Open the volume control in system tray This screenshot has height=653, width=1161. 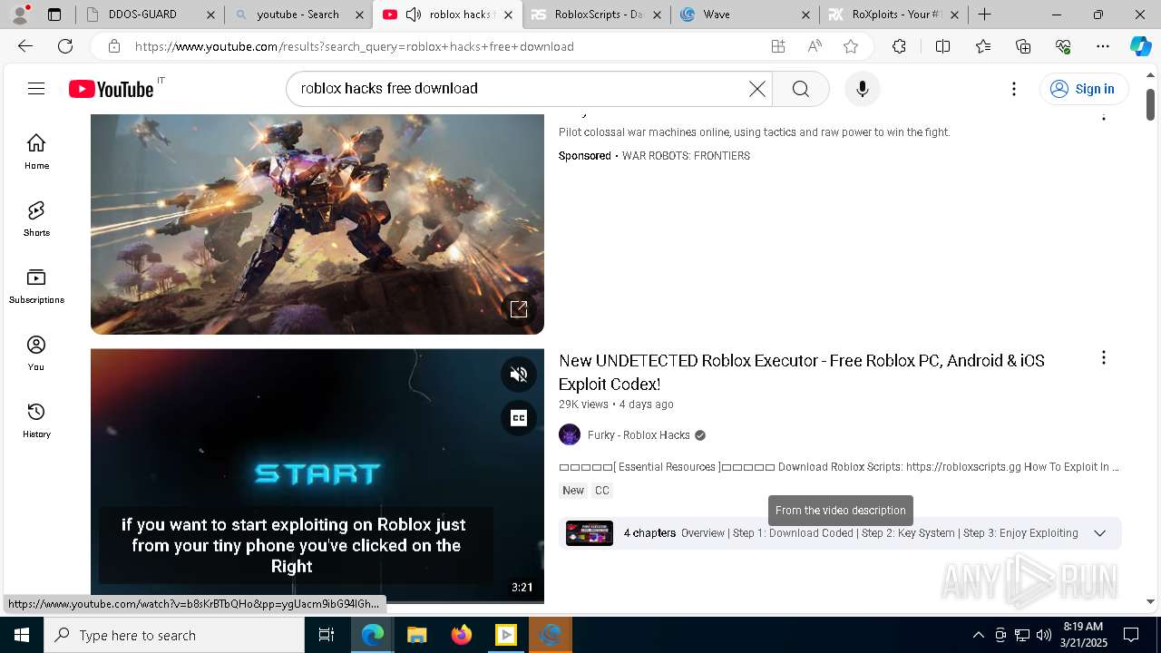[x=1044, y=635]
